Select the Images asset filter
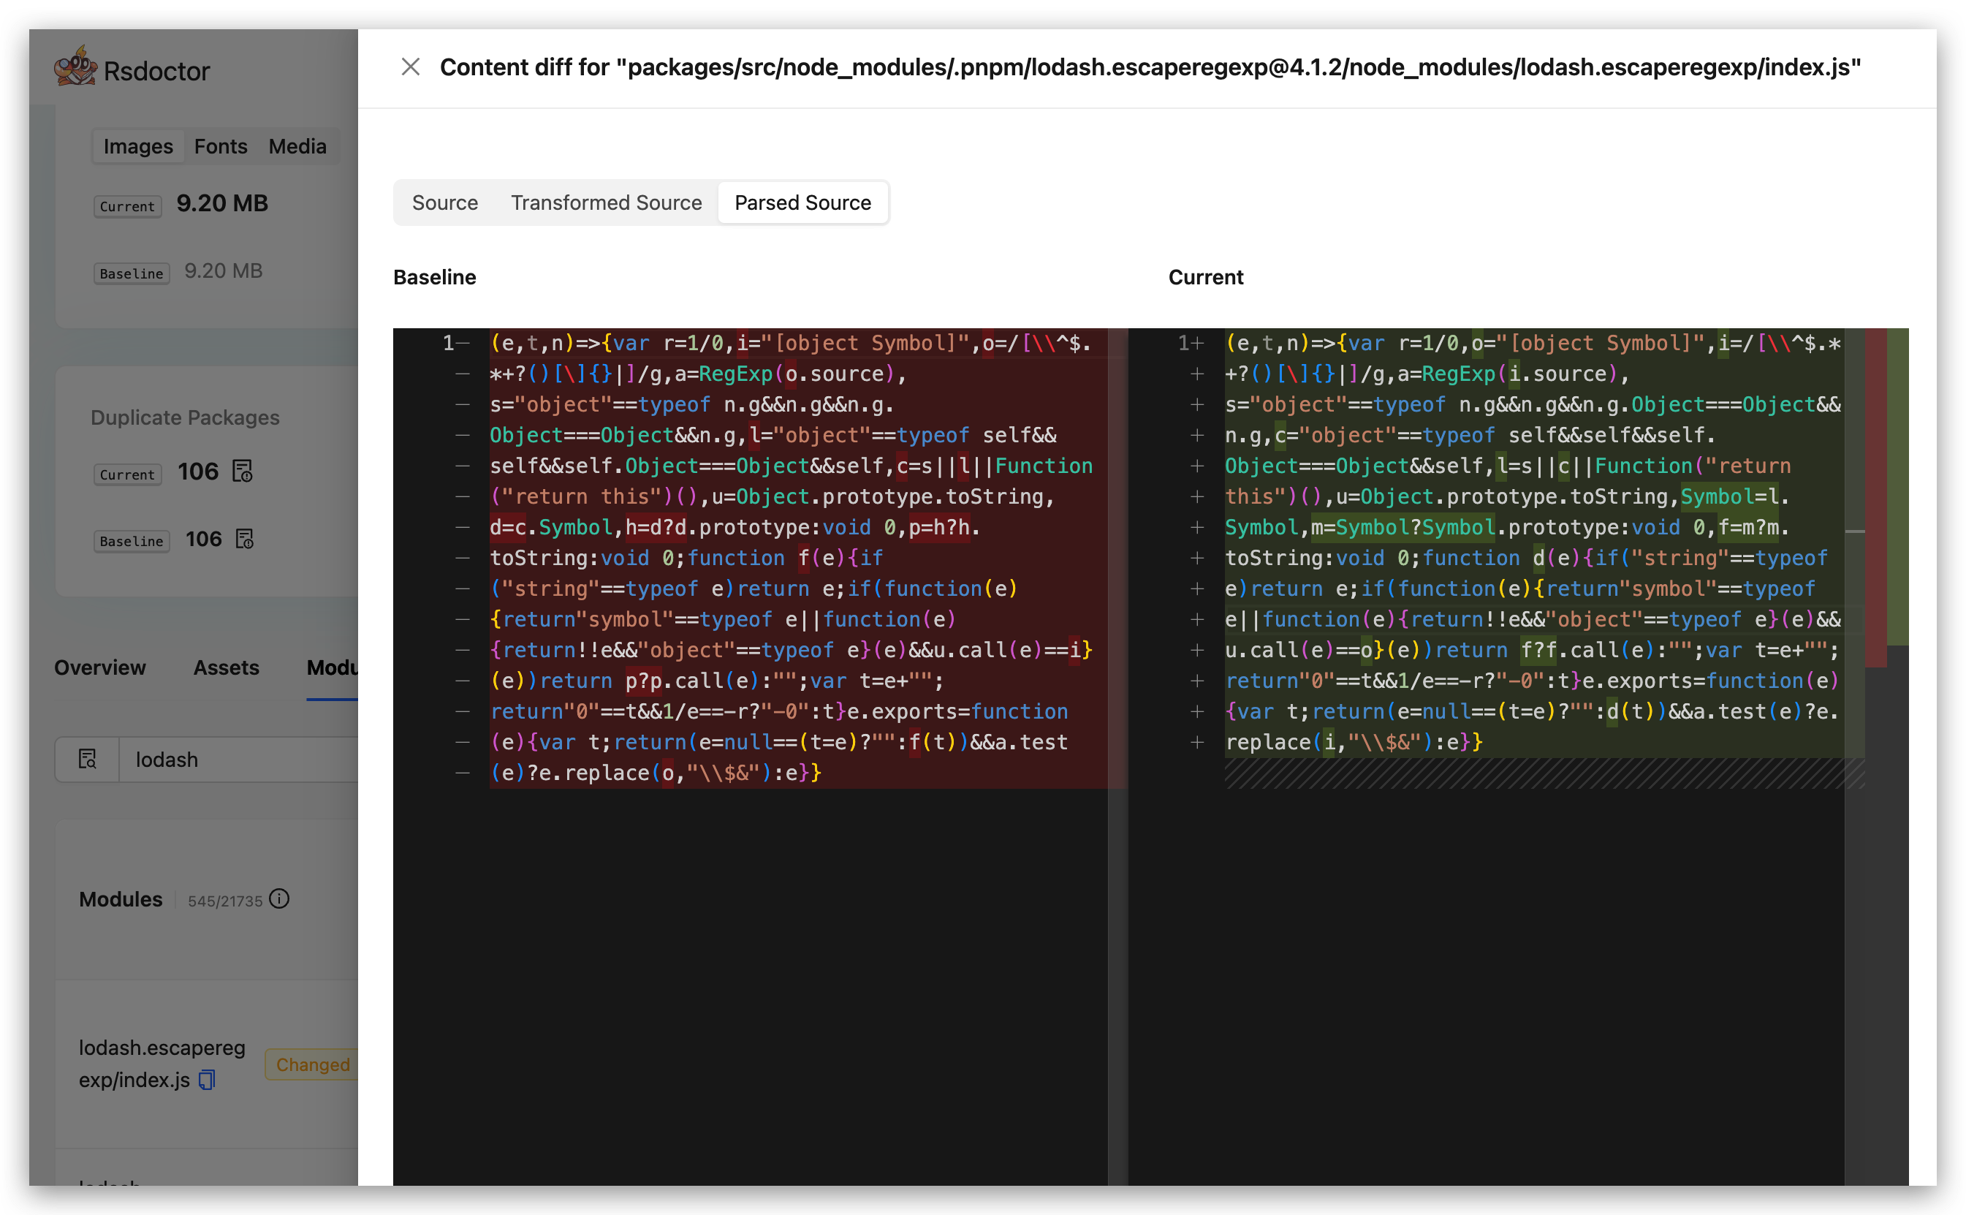 coord(138,146)
